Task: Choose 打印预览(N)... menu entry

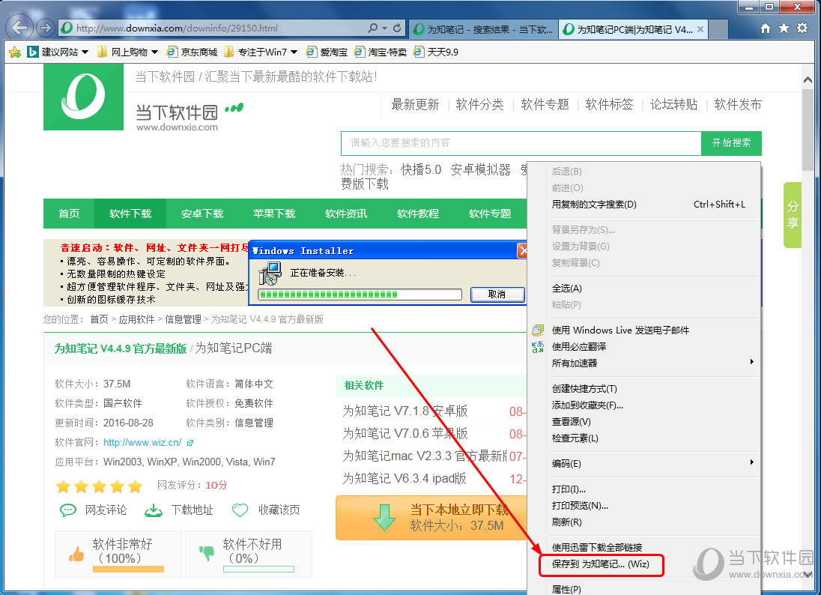Action: point(653,505)
